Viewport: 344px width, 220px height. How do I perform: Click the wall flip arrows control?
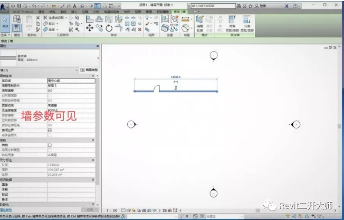[x=176, y=88]
